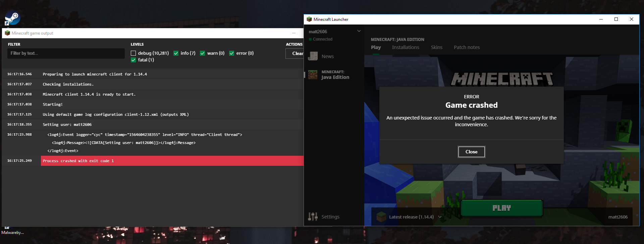Image resolution: width=644 pixels, height=244 pixels.
Task: Toggle the info (7) log level
Action: point(176,53)
